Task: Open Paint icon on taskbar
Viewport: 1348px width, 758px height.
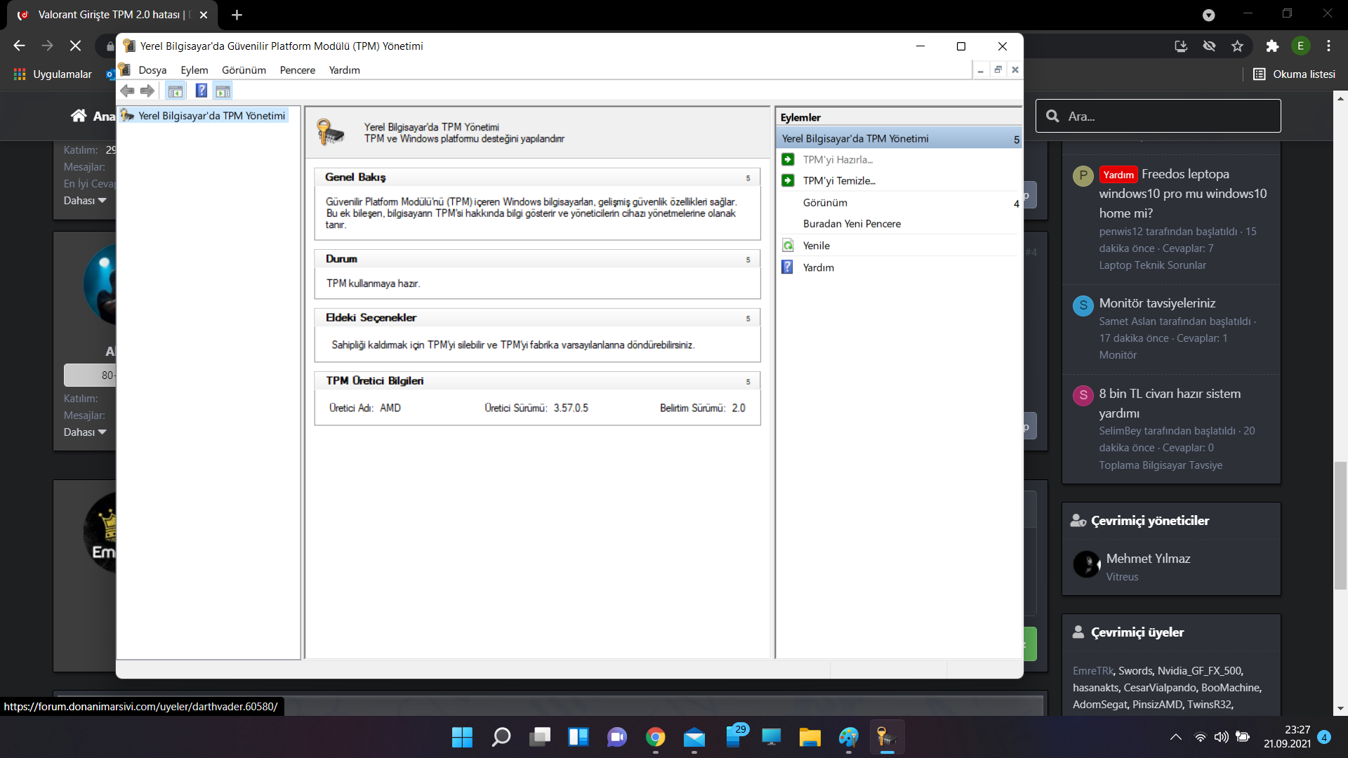Action: click(x=849, y=737)
